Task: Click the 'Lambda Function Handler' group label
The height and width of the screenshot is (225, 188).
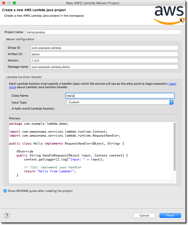Action: pyautogui.click(x=24, y=77)
